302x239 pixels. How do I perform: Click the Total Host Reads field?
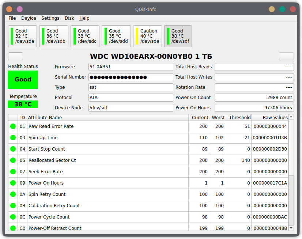(254, 67)
